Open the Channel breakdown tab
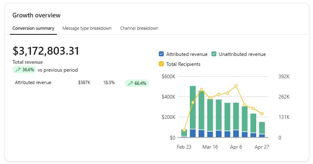 click(x=139, y=28)
